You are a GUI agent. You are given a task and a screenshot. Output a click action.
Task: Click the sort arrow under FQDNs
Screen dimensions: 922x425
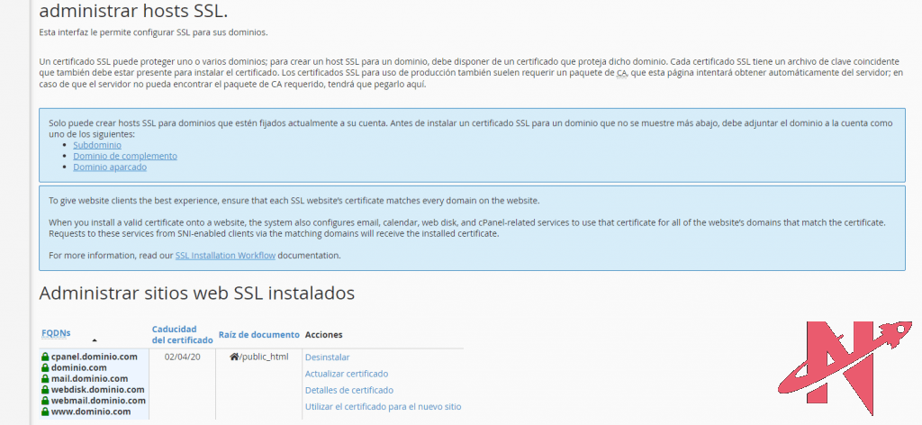pyautogui.click(x=95, y=340)
